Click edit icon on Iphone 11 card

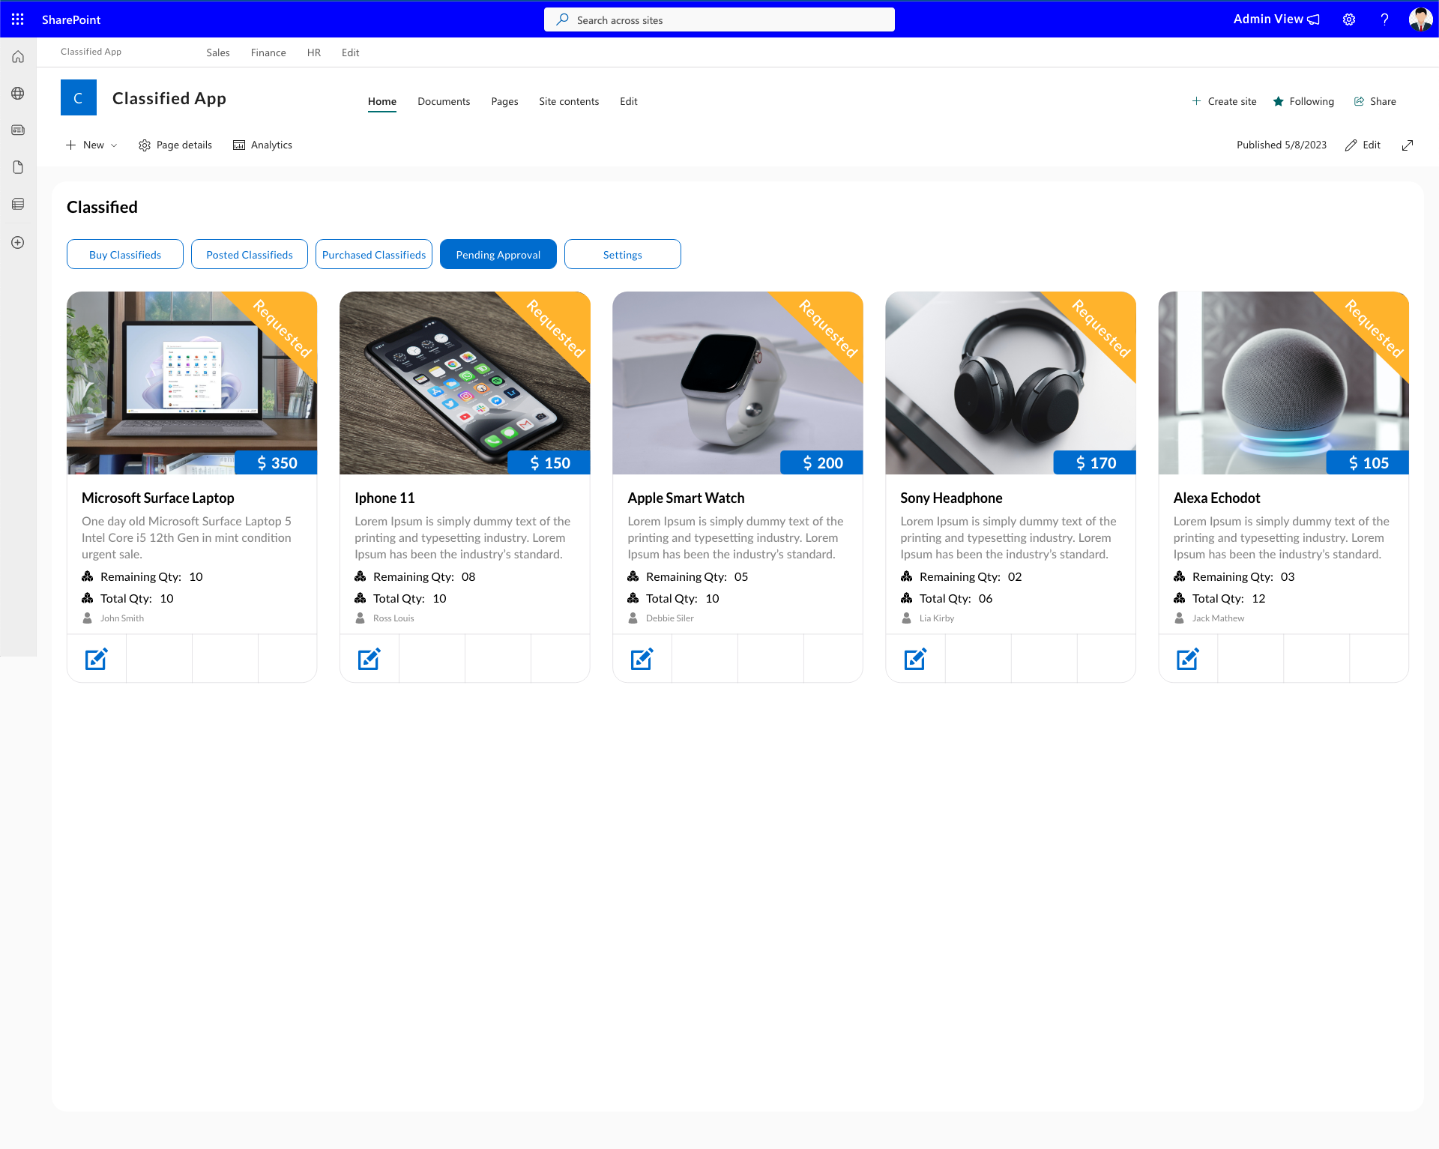coord(369,659)
